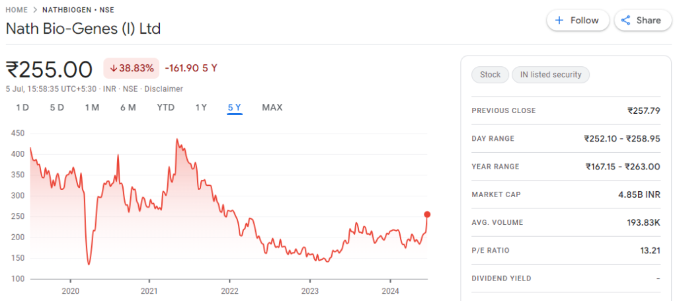Click the 2022 label on chart axis
The height and width of the screenshot is (301, 677).
point(229,290)
